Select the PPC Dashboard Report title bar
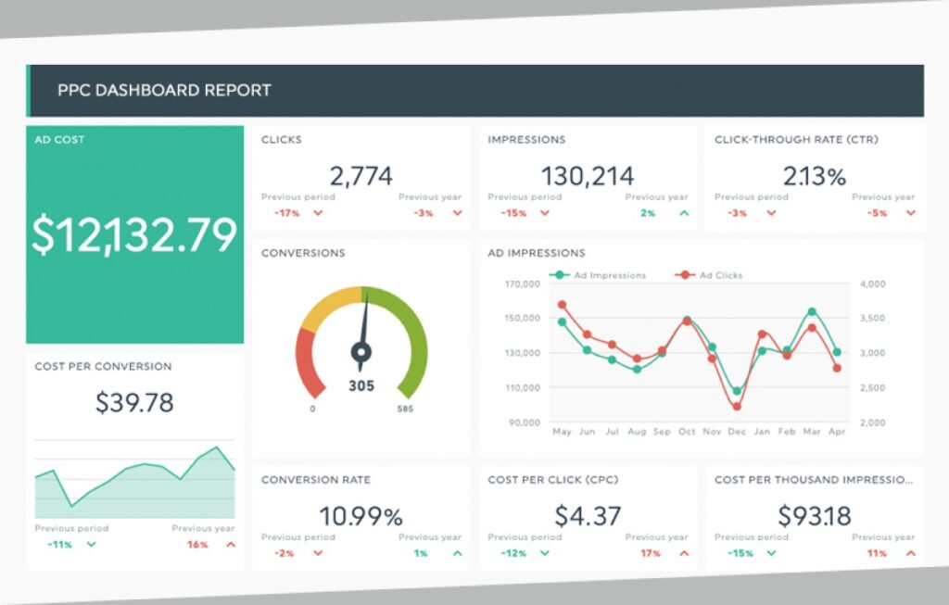 click(474, 91)
